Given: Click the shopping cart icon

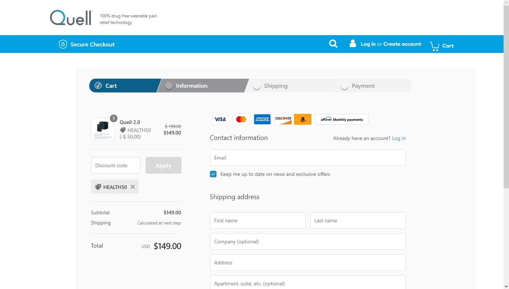Looking at the screenshot, I should click(x=434, y=46).
